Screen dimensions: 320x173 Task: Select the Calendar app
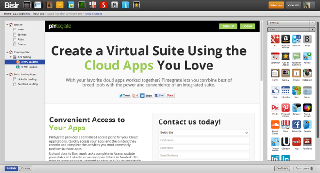coord(275,56)
